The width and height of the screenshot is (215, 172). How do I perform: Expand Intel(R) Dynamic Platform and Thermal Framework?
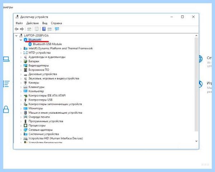pyautogui.click(x=21, y=49)
